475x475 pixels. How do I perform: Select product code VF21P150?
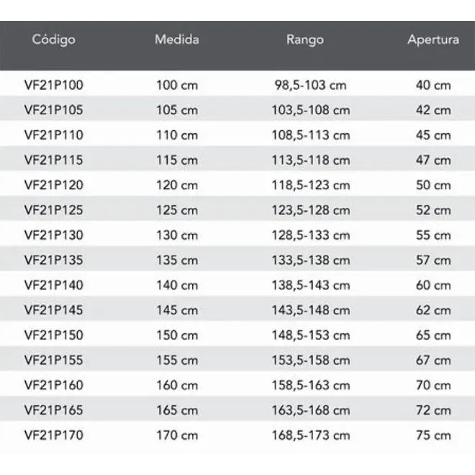pos(54,335)
